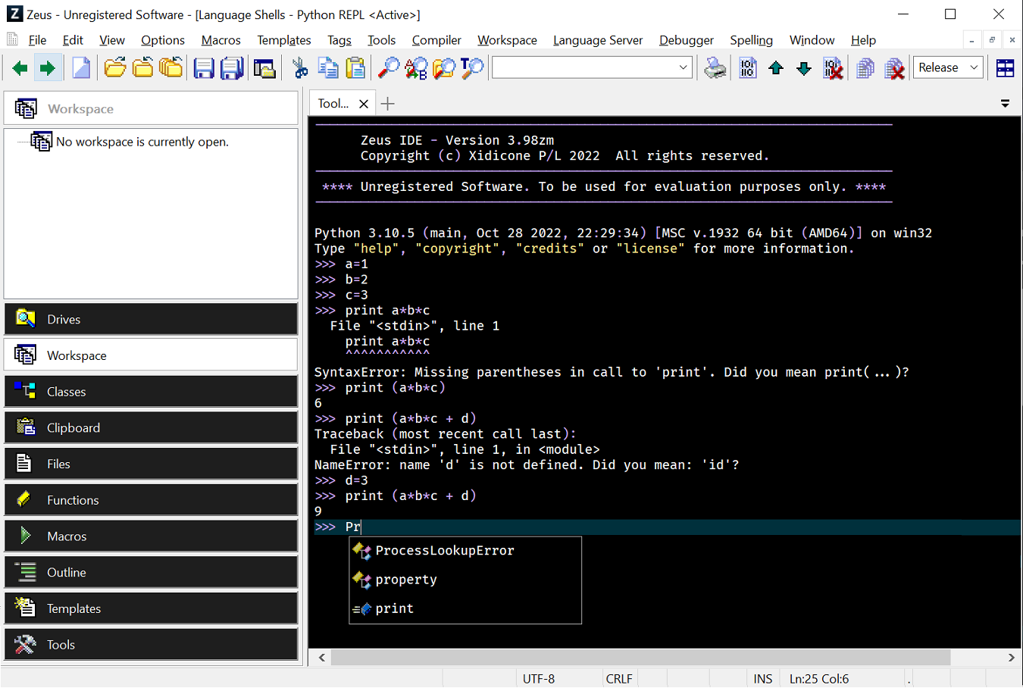Open the Tags menu
The height and width of the screenshot is (688, 1023).
point(339,40)
